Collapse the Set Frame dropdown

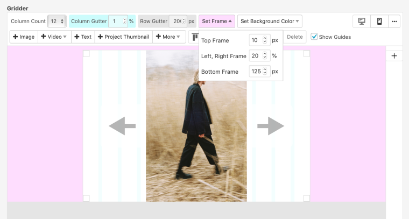(x=217, y=22)
